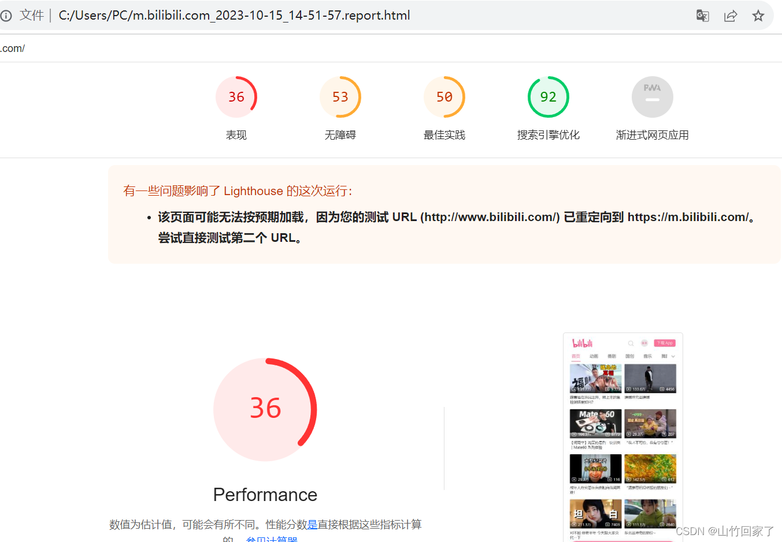The width and height of the screenshot is (782, 542).
Task: Click the bilibili mobile page screenshot thumbnail
Action: 623,437
